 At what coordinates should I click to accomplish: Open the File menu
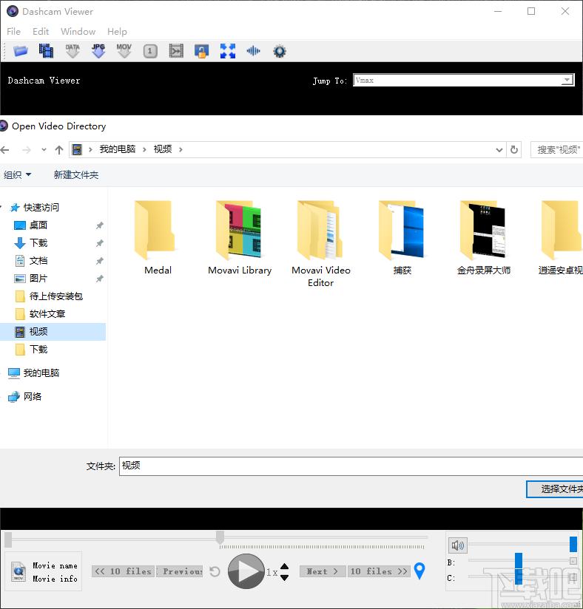click(x=13, y=32)
